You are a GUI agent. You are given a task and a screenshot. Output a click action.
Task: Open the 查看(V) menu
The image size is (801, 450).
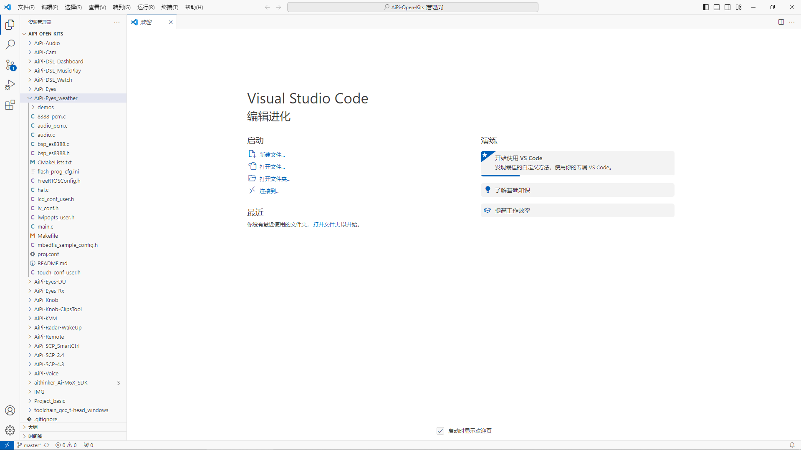point(97,7)
